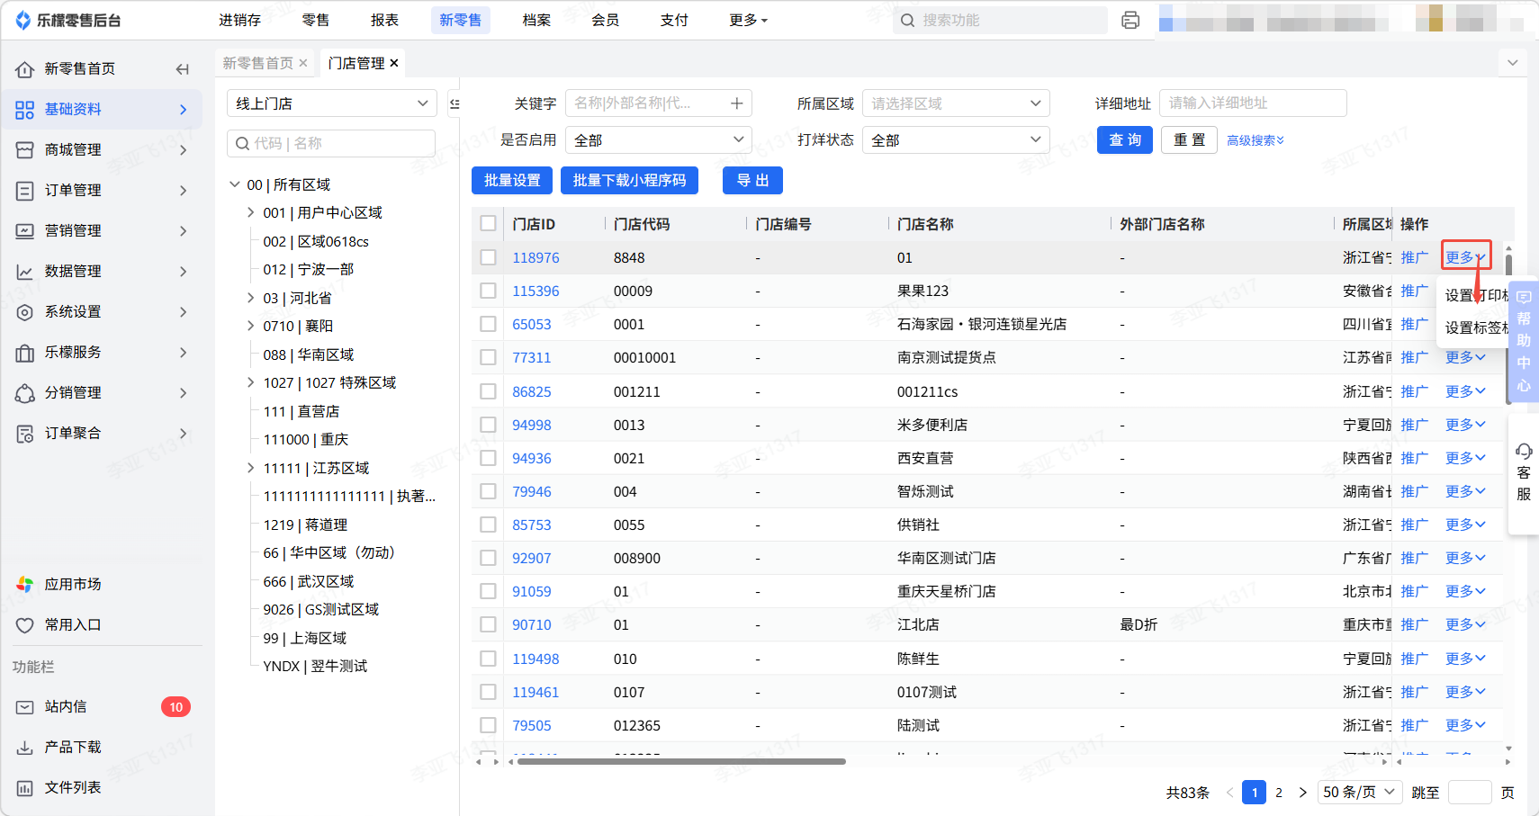Open the 报表 top menu

tap(384, 20)
